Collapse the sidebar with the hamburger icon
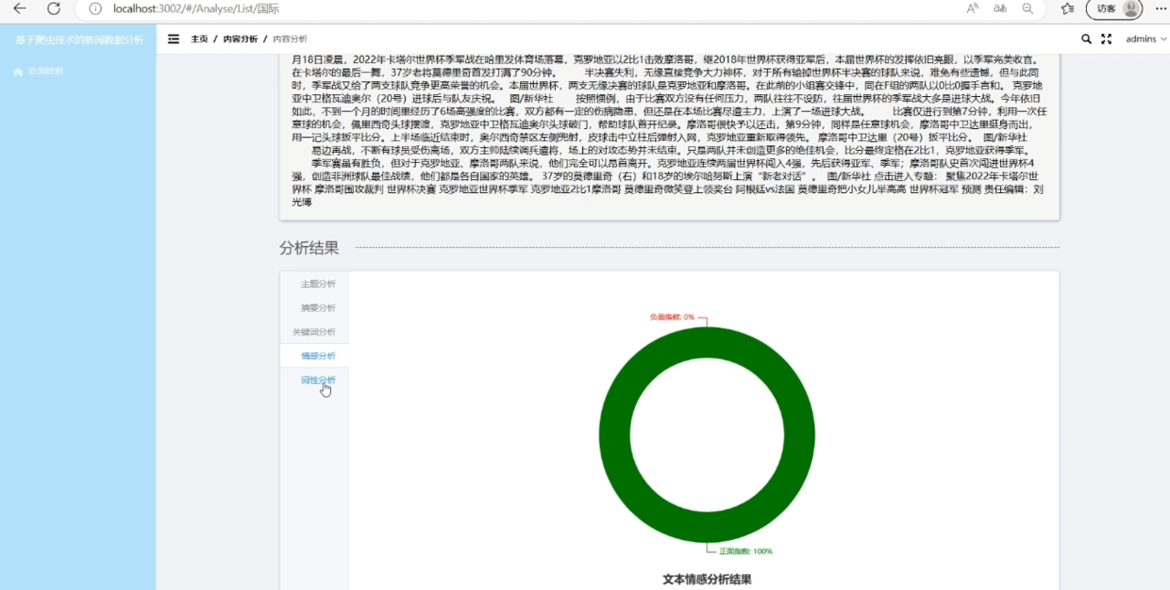The width and height of the screenshot is (1170, 590). [x=174, y=40]
